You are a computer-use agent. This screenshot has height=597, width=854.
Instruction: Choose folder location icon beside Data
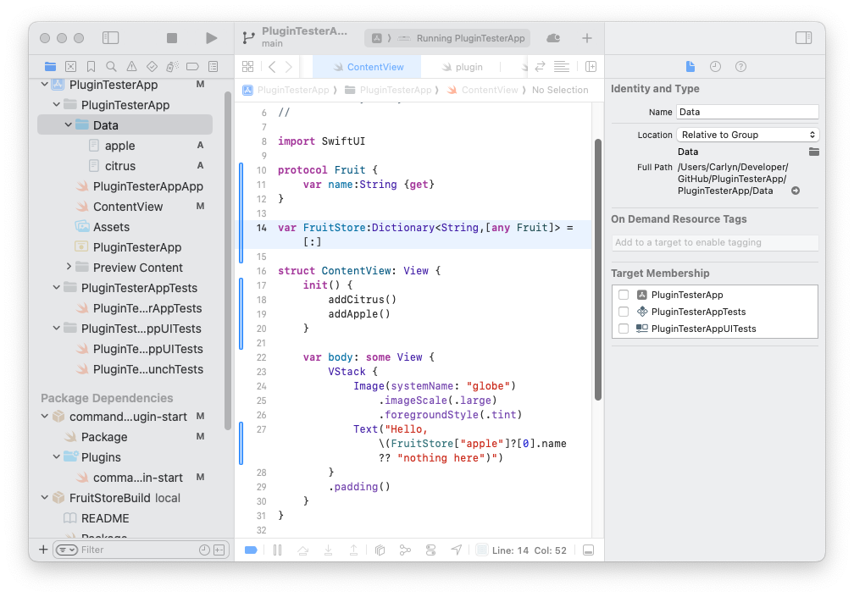(x=813, y=152)
